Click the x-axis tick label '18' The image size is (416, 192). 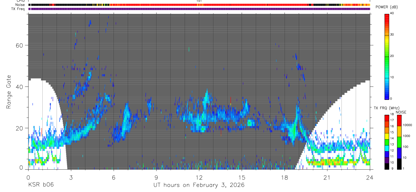point(285,177)
